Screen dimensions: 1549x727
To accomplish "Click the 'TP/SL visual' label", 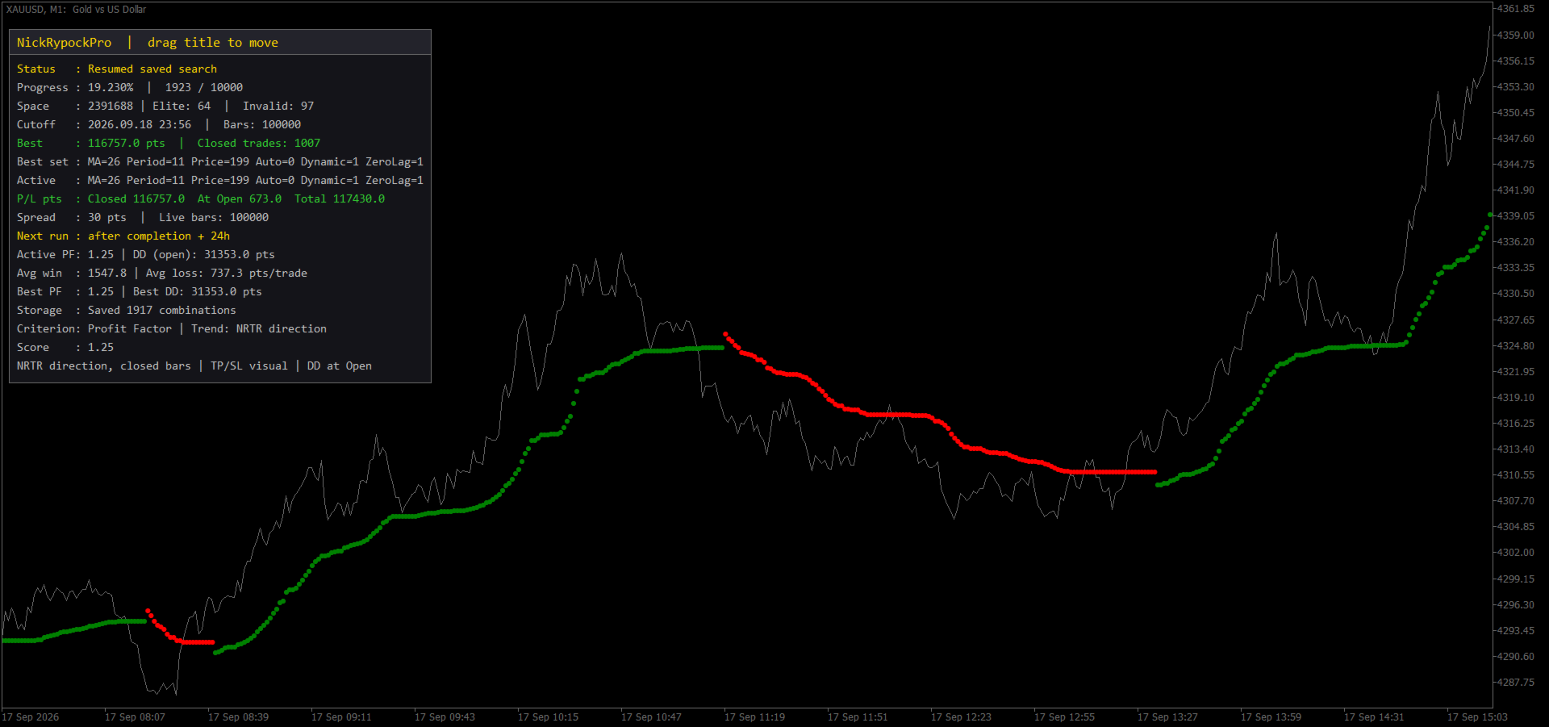I will click(x=248, y=366).
